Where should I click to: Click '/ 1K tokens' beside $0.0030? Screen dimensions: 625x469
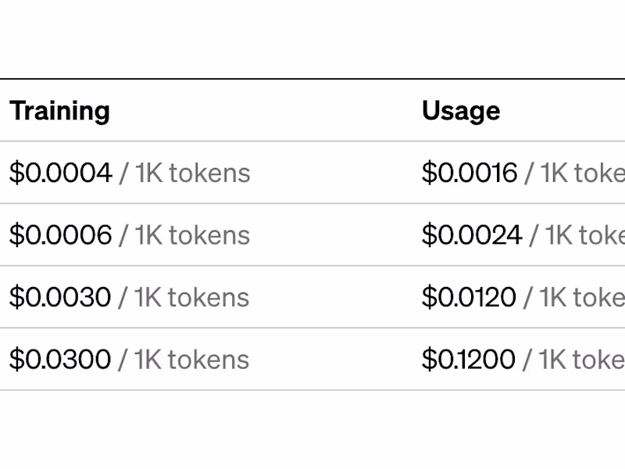click(x=184, y=297)
